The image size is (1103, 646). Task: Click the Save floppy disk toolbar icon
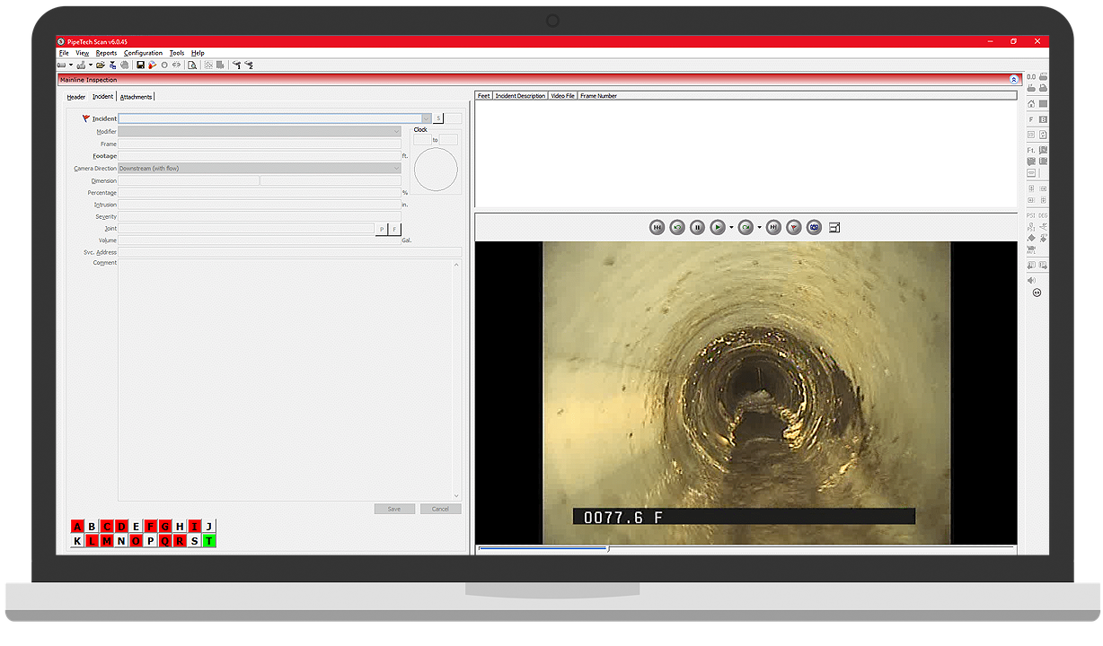point(140,65)
